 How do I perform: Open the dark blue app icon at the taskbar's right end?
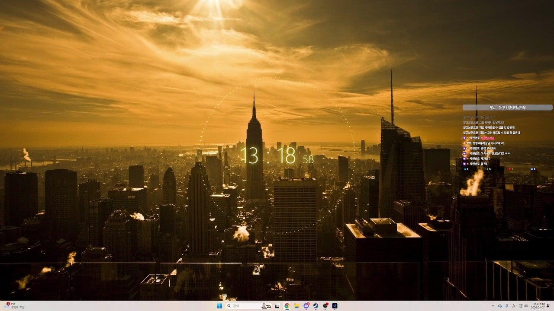[x=335, y=306]
